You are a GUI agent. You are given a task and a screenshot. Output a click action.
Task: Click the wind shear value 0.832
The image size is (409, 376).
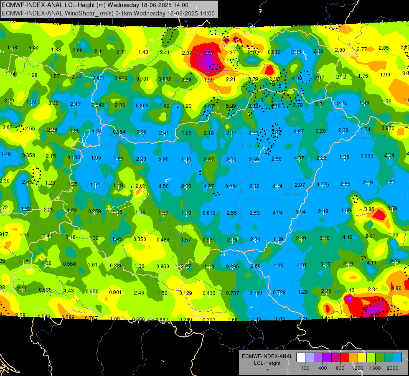(x=165, y=79)
